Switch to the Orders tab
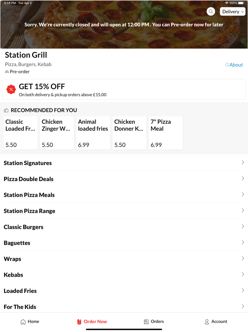The height and width of the screenshot is (332, 248). [153, 321]
